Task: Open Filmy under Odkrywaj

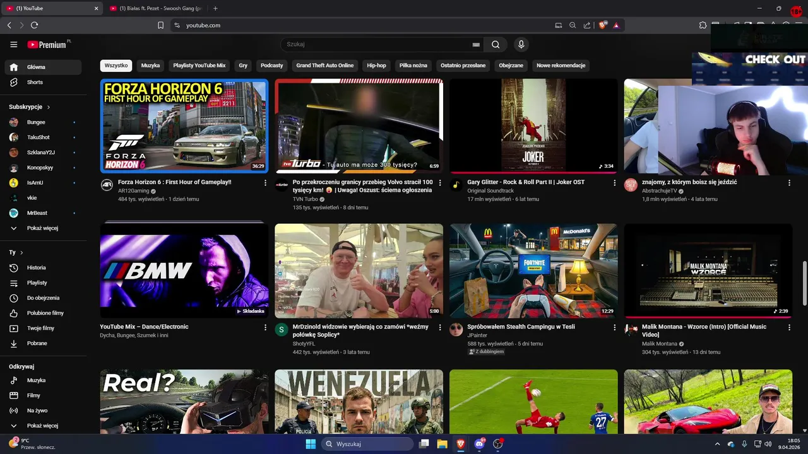Action: pos(43,395)
